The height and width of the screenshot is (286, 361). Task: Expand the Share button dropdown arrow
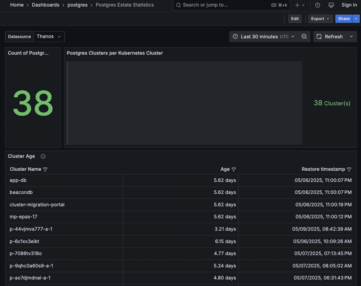click(356, 19)
